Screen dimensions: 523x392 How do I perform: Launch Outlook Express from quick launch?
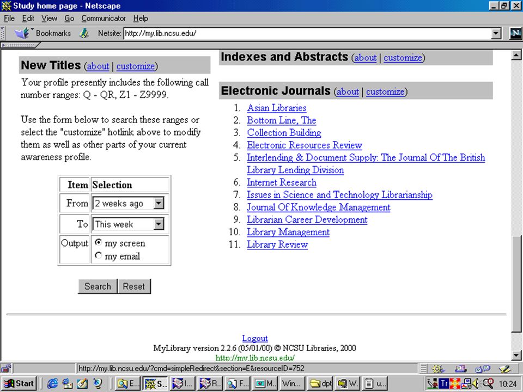[67, 383]
